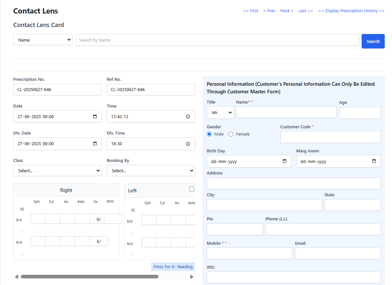The width and height of the screenshot is (392, 285).
Task: Expand the Class dropdown
Action: coord(57,171)
